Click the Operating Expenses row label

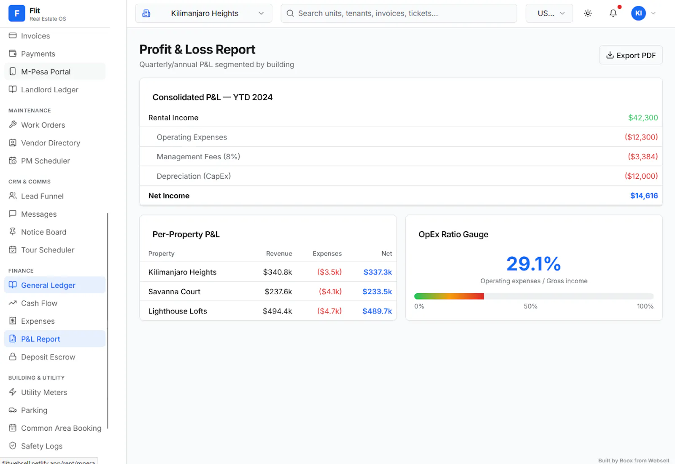(x=192, y=137)
